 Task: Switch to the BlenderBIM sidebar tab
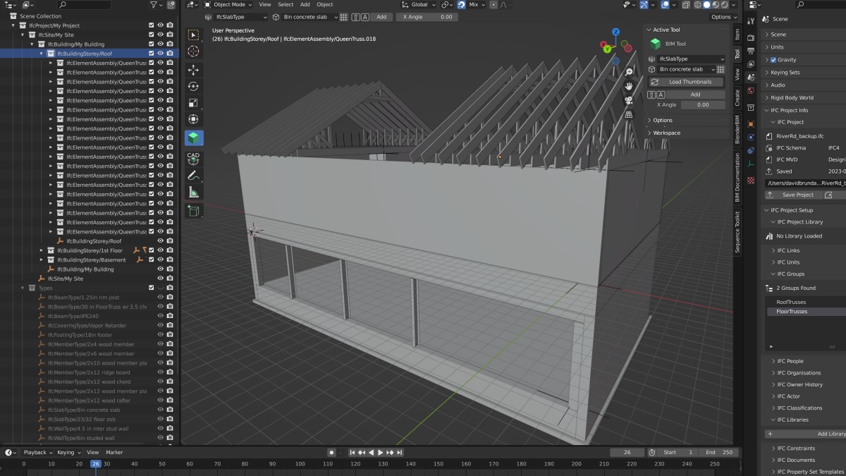(x=737, y=128)
